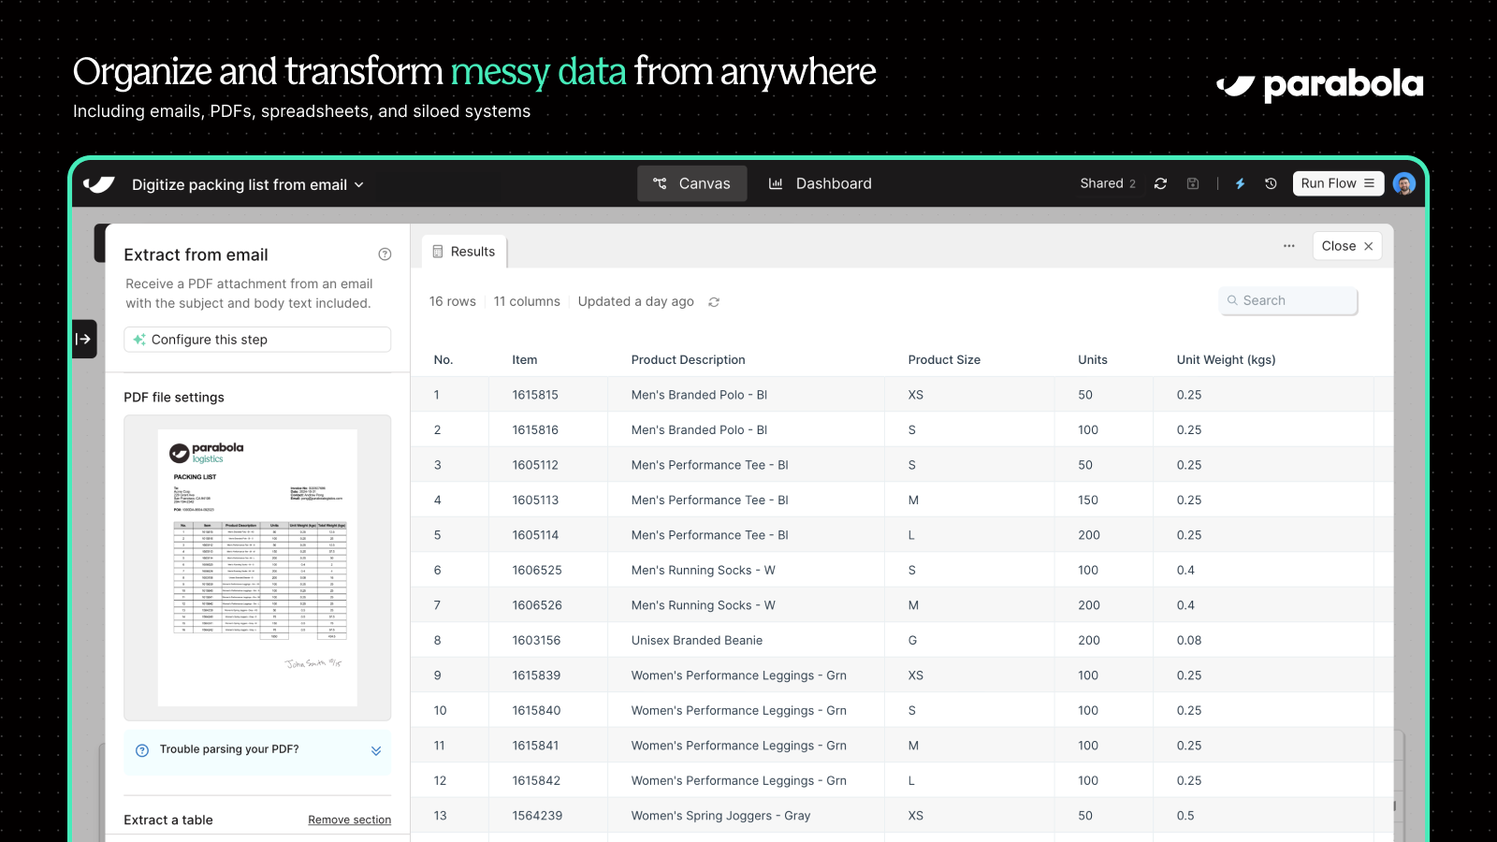Click the PDF file settings label
This screenshot has width=1497, height=842.
tap(174, 398)
